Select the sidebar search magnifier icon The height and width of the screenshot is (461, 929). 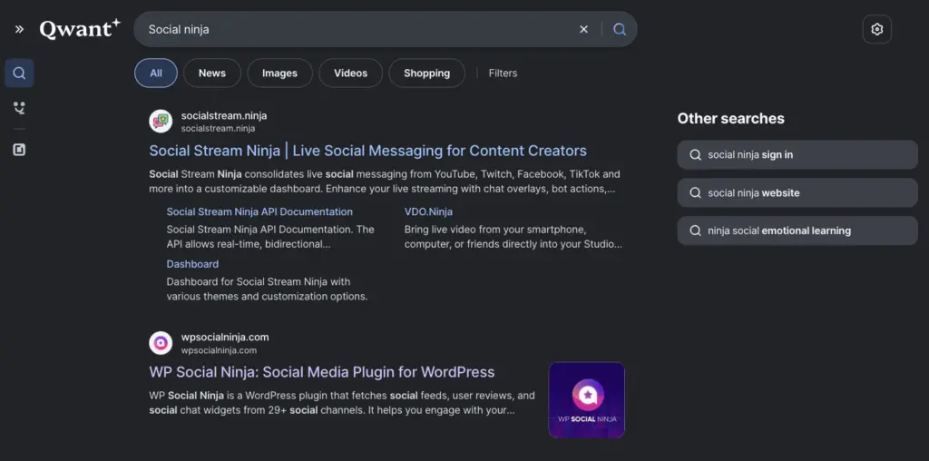pos(19,73)
